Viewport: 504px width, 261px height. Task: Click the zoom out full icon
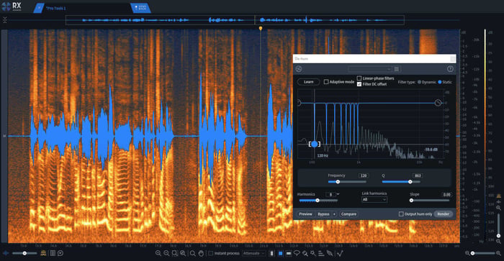point(183,253)
